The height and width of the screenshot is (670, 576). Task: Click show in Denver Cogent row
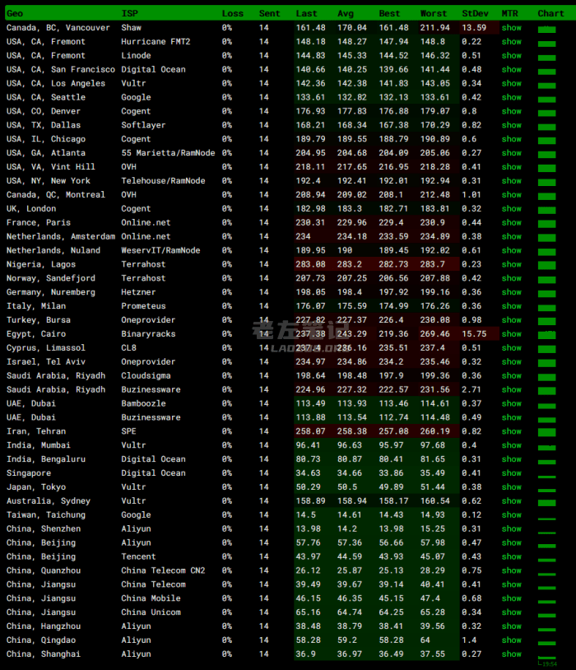coord(512,111)
